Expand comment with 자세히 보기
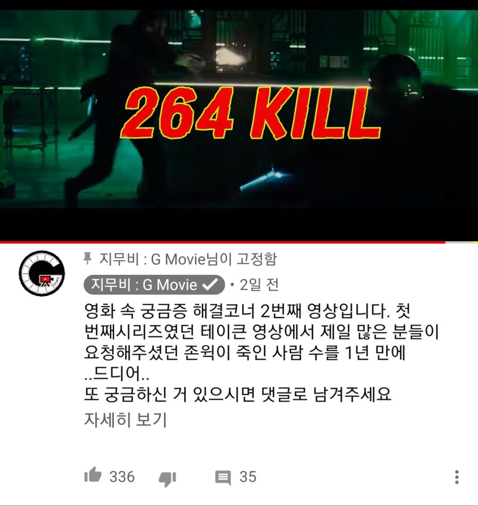The image size is (478, 506). [125, 420]
